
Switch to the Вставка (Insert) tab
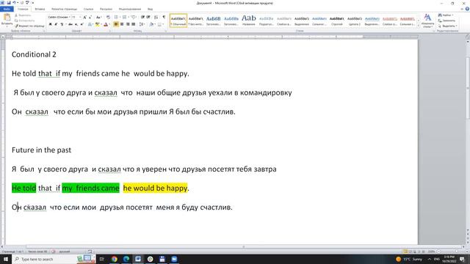(40, 9)
